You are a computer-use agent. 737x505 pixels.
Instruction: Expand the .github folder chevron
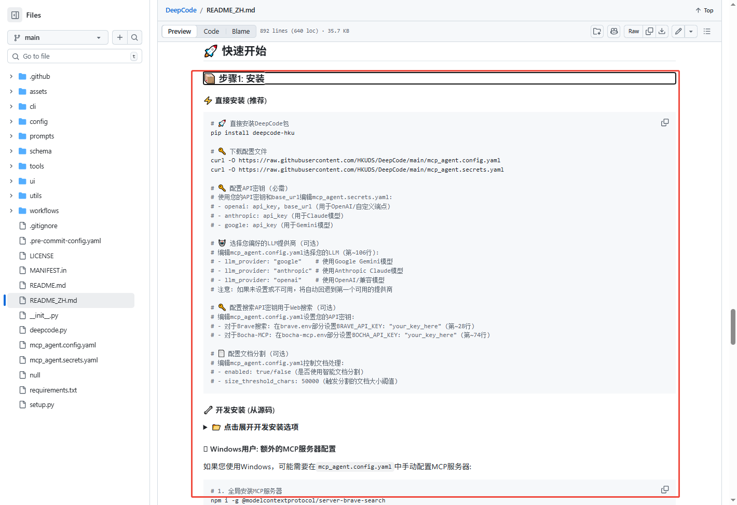11,76
